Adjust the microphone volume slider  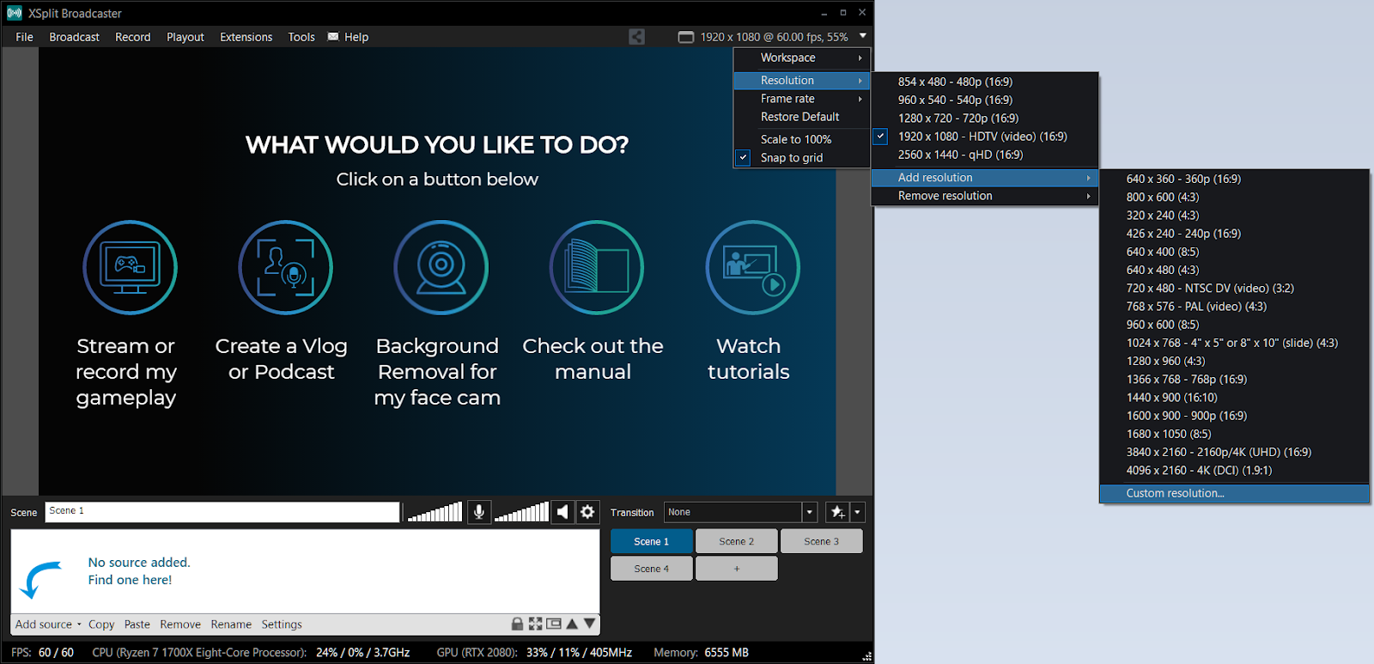coord(435,512)
